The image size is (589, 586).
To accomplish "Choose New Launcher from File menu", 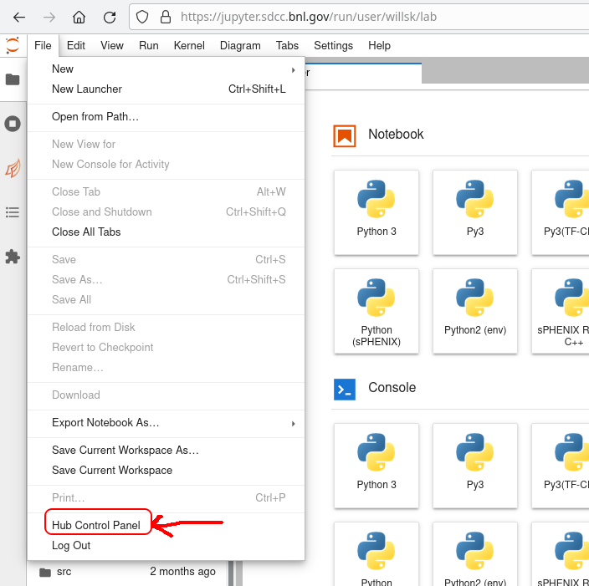I will pyautogui.click(x=166, y=89).
